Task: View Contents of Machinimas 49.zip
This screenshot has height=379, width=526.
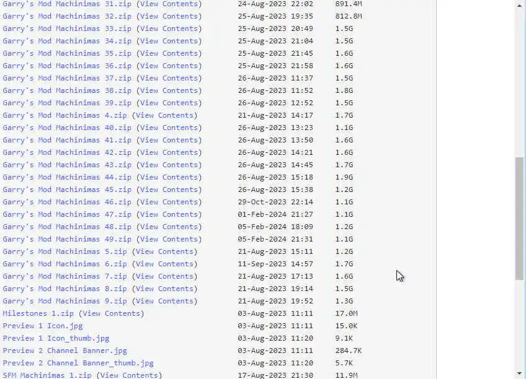Action: [x=169, y=240]
